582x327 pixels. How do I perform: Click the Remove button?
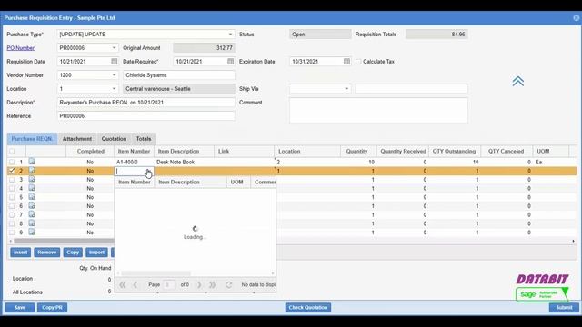(46, 253)
